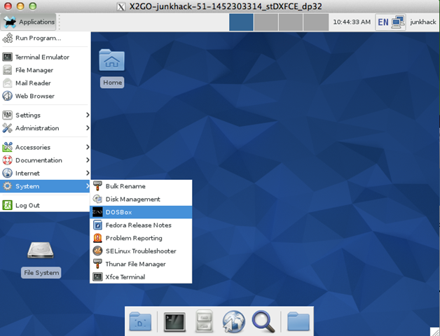
Task: Click the file cabinet icon in the dock
Action: click(203, 321)
